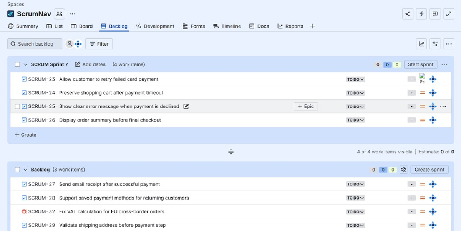Image resolution: width=461 pixels, height=231 pixels.
Task: Add a new view with the plus tab icon
Action: 312,26
